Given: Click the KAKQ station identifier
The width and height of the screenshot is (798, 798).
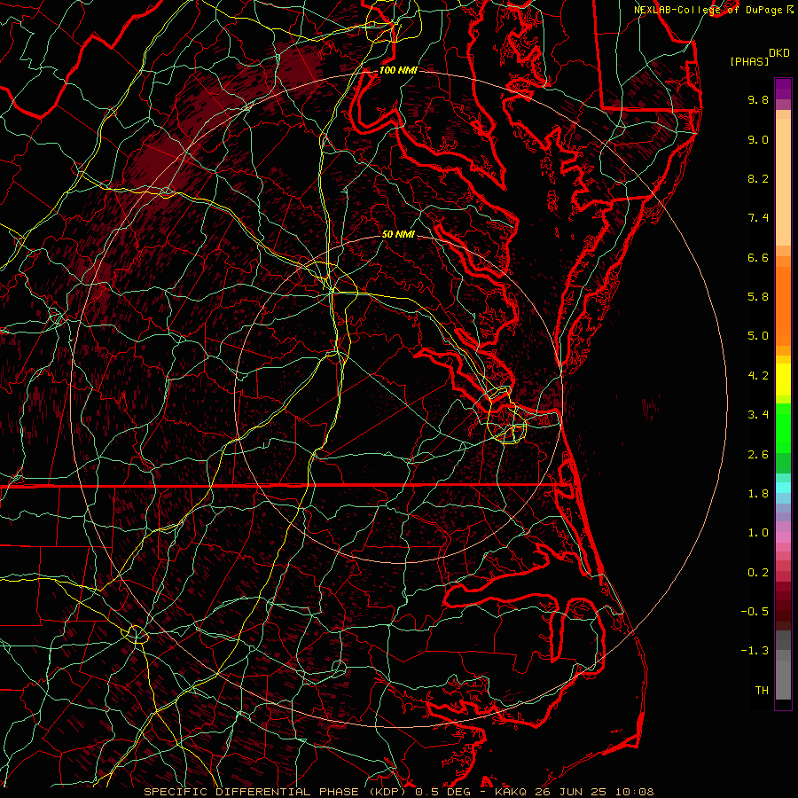Looking at the screenshot, I should click(x=512, y=792).
